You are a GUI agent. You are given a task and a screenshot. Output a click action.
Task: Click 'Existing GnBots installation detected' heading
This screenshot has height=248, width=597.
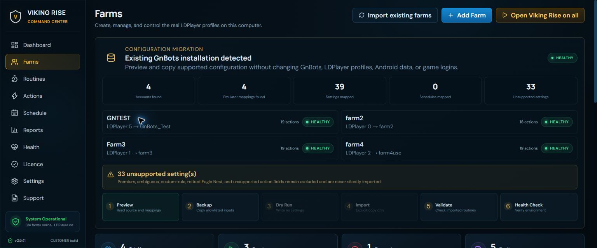[x=188, y=58]
